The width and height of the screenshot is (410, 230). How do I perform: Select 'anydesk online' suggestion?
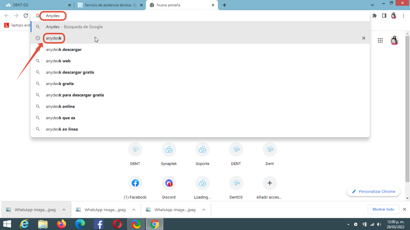pyautogui.click(x=200, y=106)
